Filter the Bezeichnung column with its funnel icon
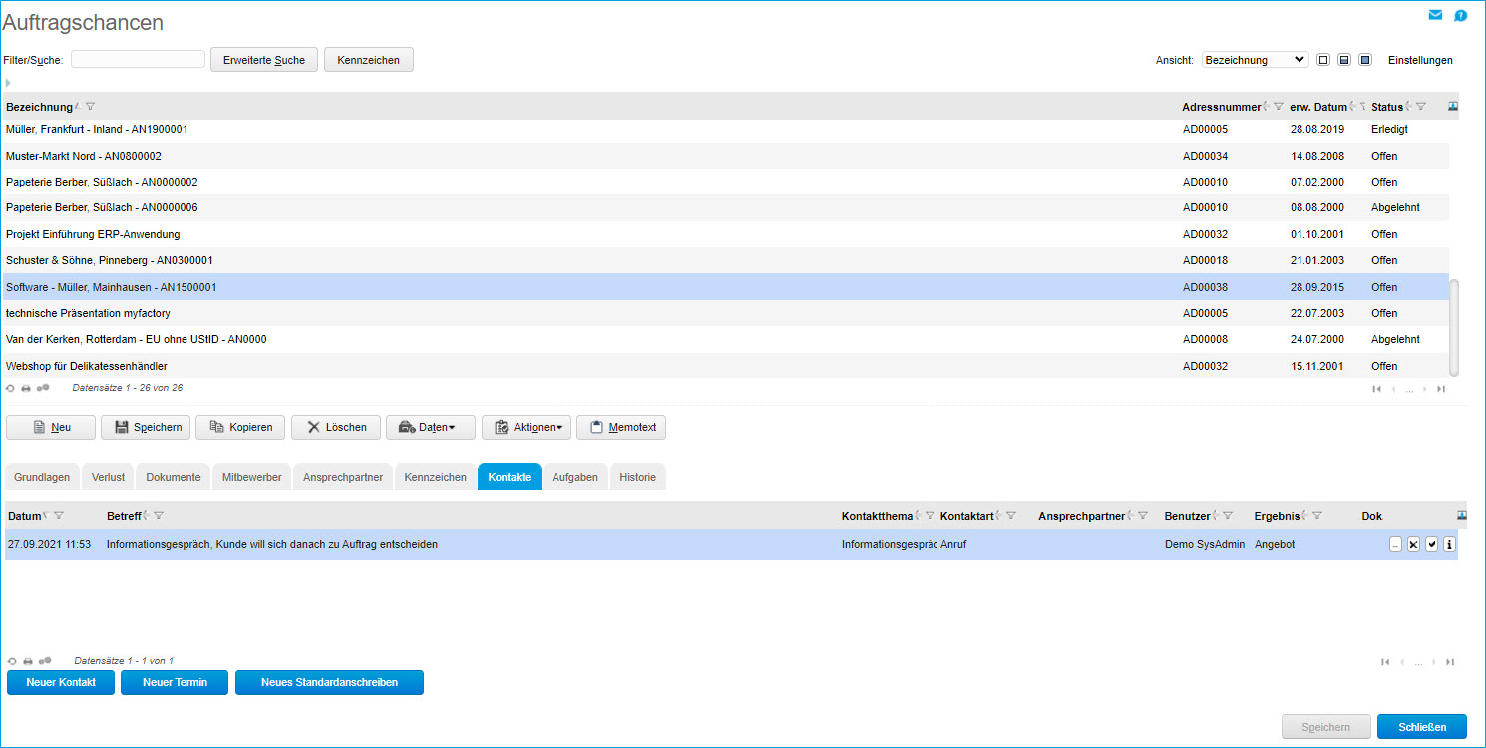 90,107
